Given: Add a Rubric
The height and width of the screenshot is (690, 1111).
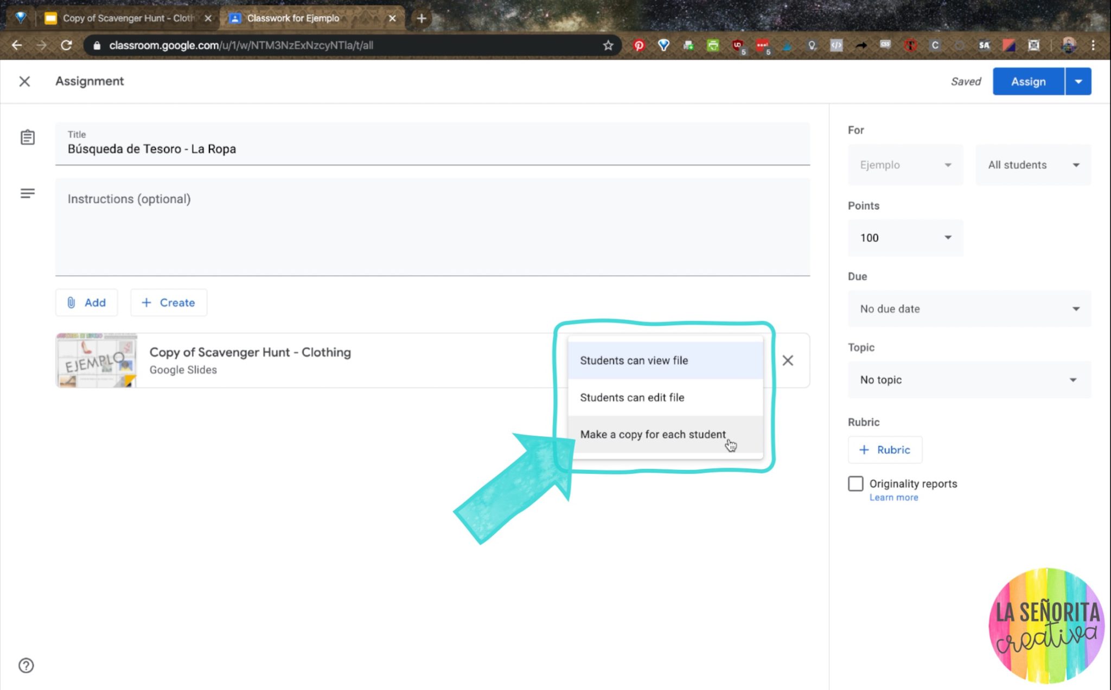Looking at the screenshot, I should [885, 449].
